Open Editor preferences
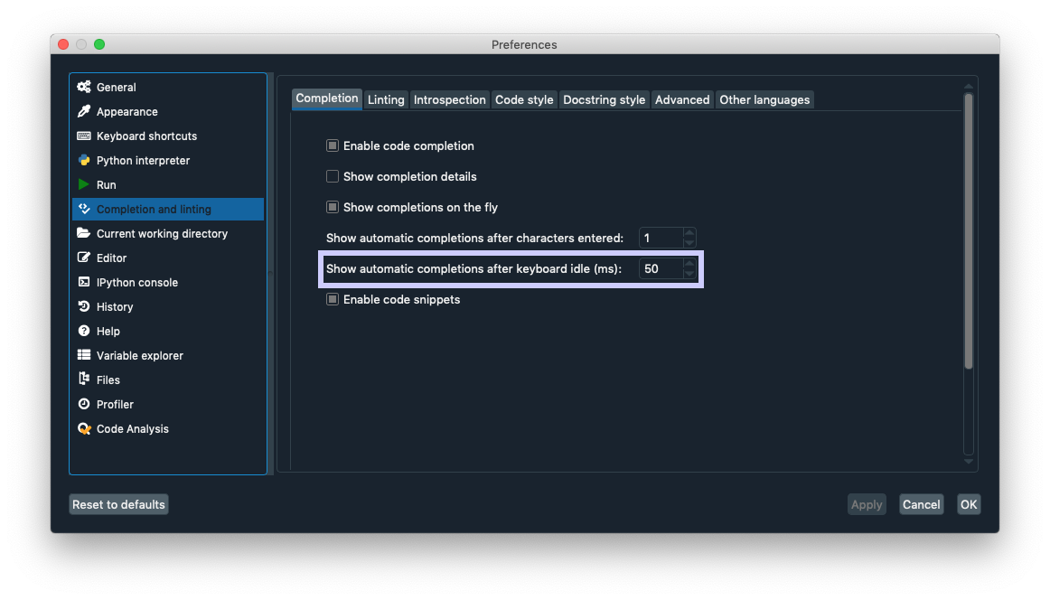 [x=168, y=258]
